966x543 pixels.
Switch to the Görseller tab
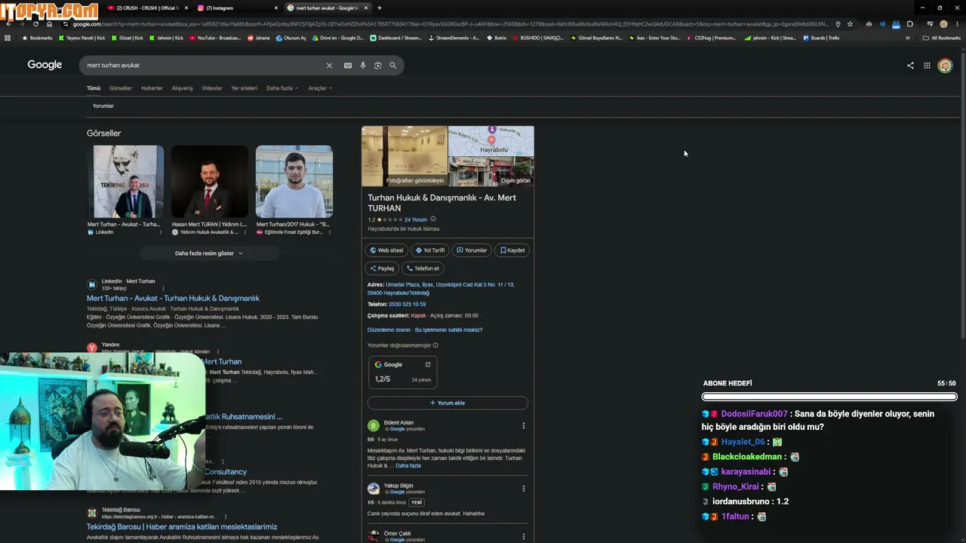pos(121,88)
